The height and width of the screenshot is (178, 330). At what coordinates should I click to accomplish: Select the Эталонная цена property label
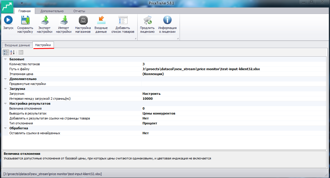[x=21, y=74]
